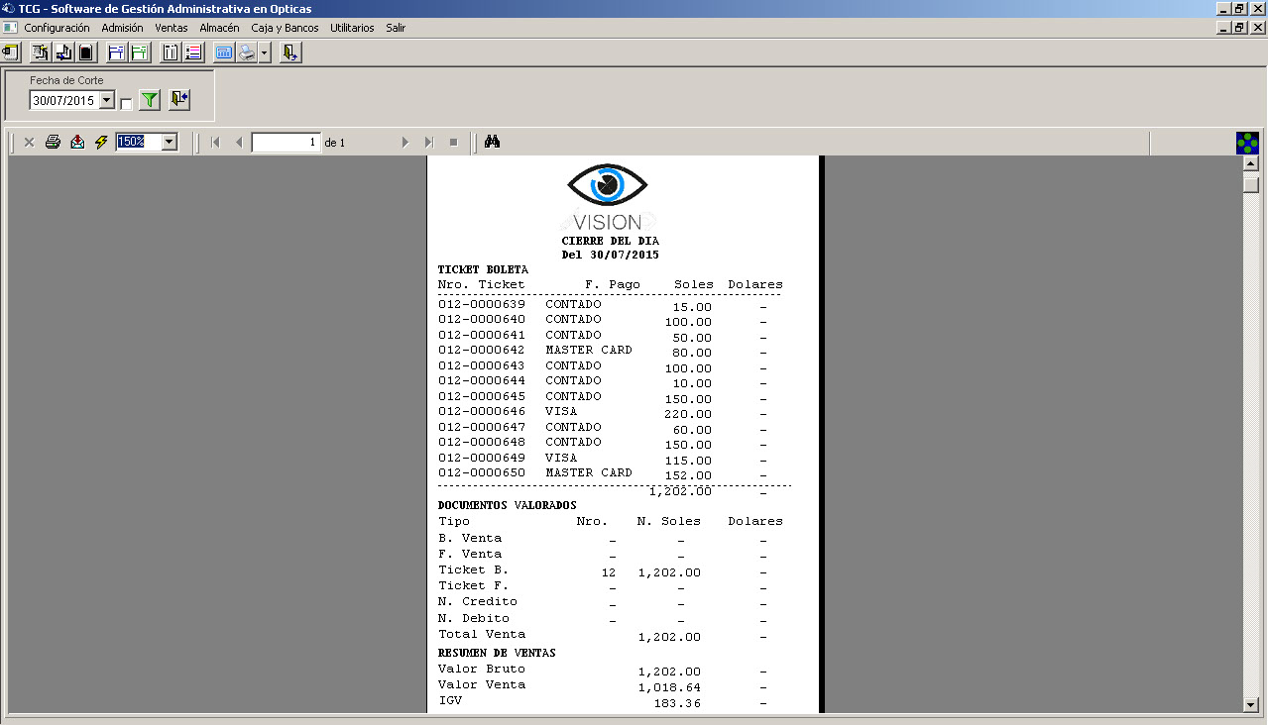The height and width of the screenshot is (725, 1268).
Task: Export the report with the envelope icon
Action: [x=77, y=143]
